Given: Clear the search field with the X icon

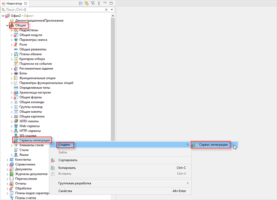Looking at the screenshot, I should pyautogui.click(x=106, y=9).
